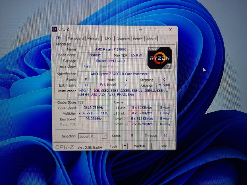Close the CPU-Z window with X
This screenshot has height=185, width=247.
pyautogui.click(x=170, y=30)
